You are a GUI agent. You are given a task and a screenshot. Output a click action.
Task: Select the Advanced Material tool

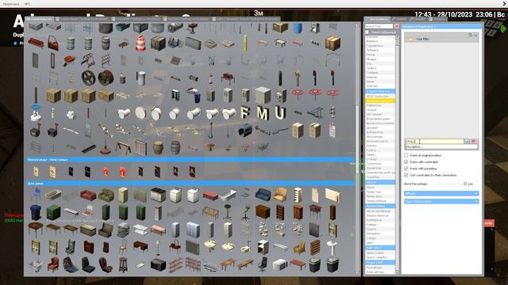point(380,211)
